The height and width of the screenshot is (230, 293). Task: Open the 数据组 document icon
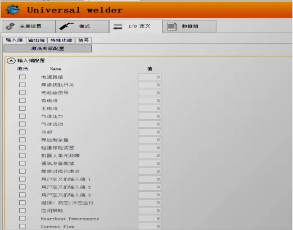(x=172, y=26)
